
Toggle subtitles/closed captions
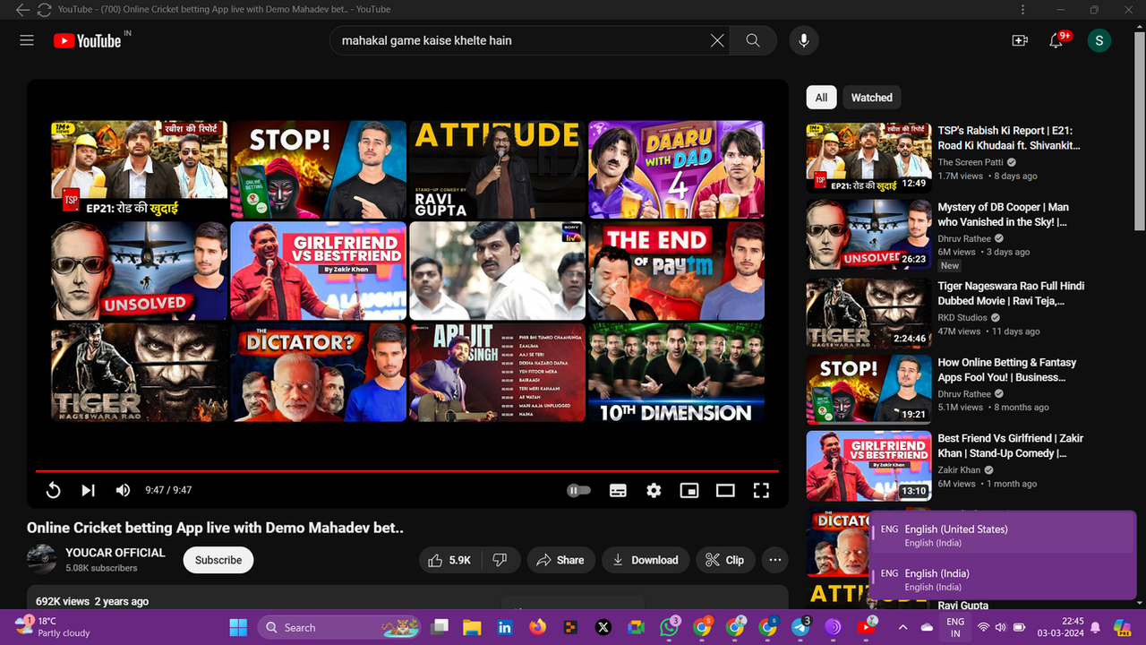[x=618, y=490]
